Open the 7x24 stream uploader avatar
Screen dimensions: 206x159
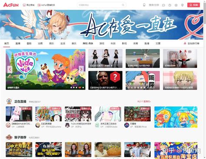pyautogui.click(x=67, y=125)
